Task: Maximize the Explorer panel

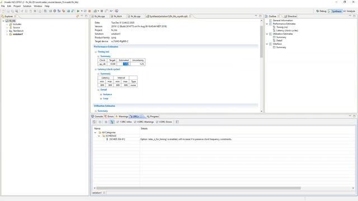Action: pos(86,16)
